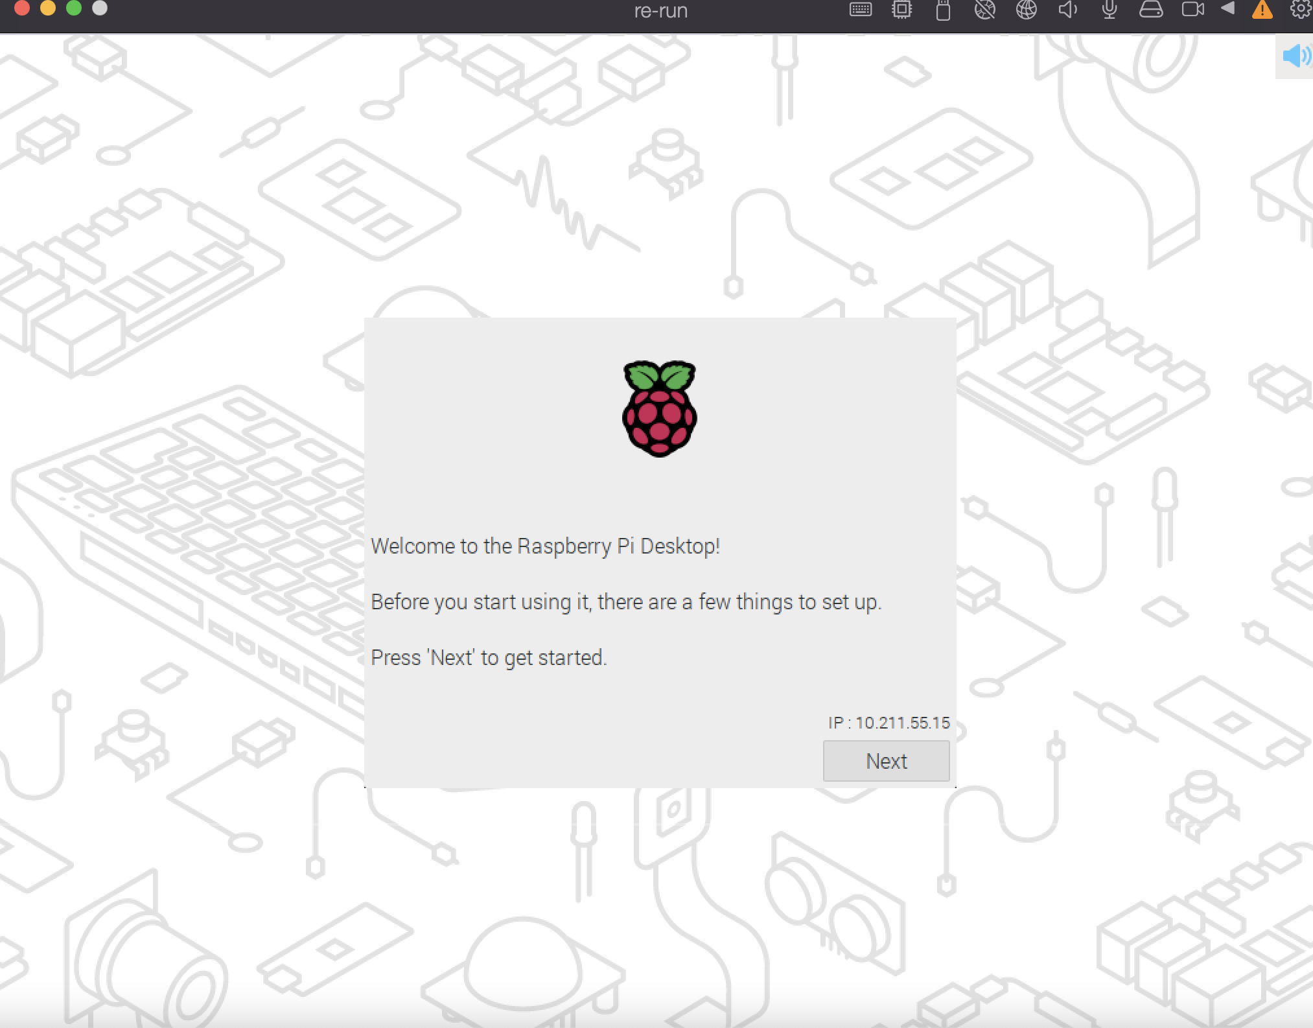Click the IP address 10.211.55.15 text
This screenshot has width=1313, height=1028.
(x=888, y=721)
